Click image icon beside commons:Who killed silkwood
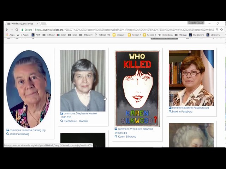 (x=116, y=129)
